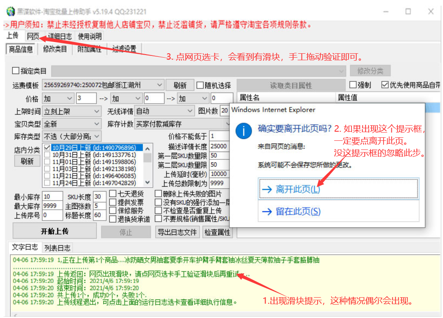Check the 11月24日上新 category

[47, 183]
